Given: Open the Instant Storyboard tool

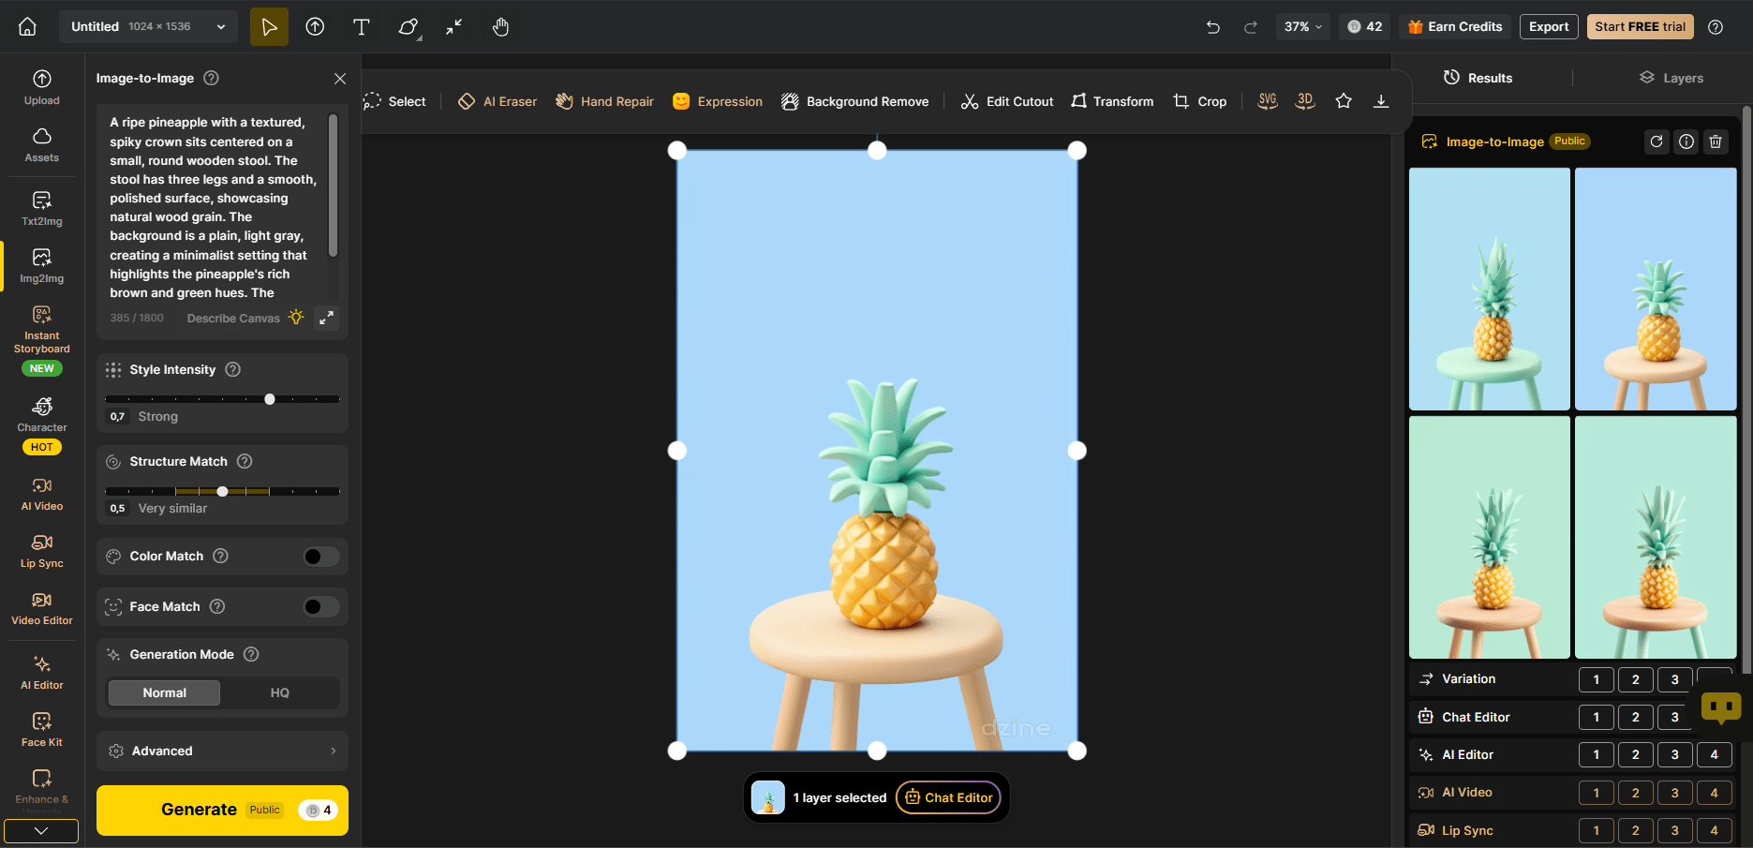Looking at the screenshot, I should (42, 339).
